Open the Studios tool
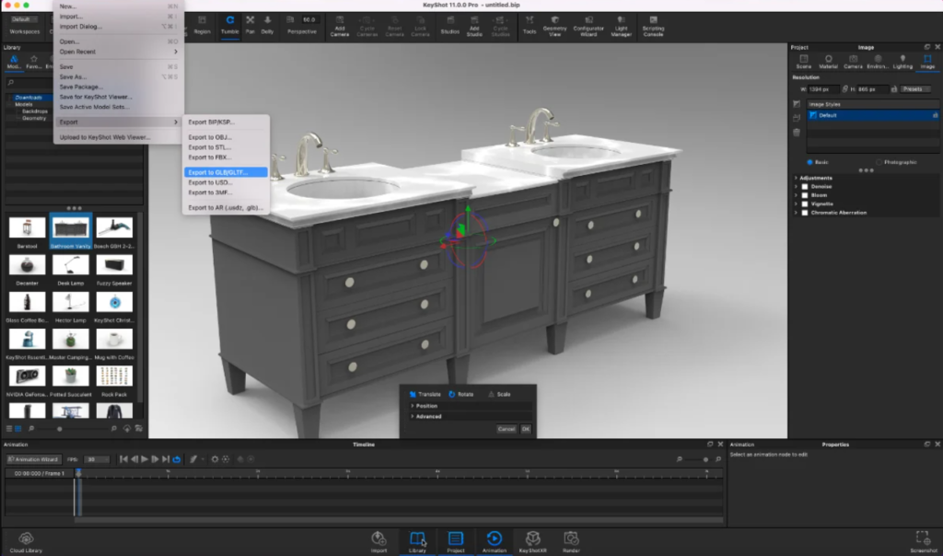The image size is (943, 556). [449, 25]
